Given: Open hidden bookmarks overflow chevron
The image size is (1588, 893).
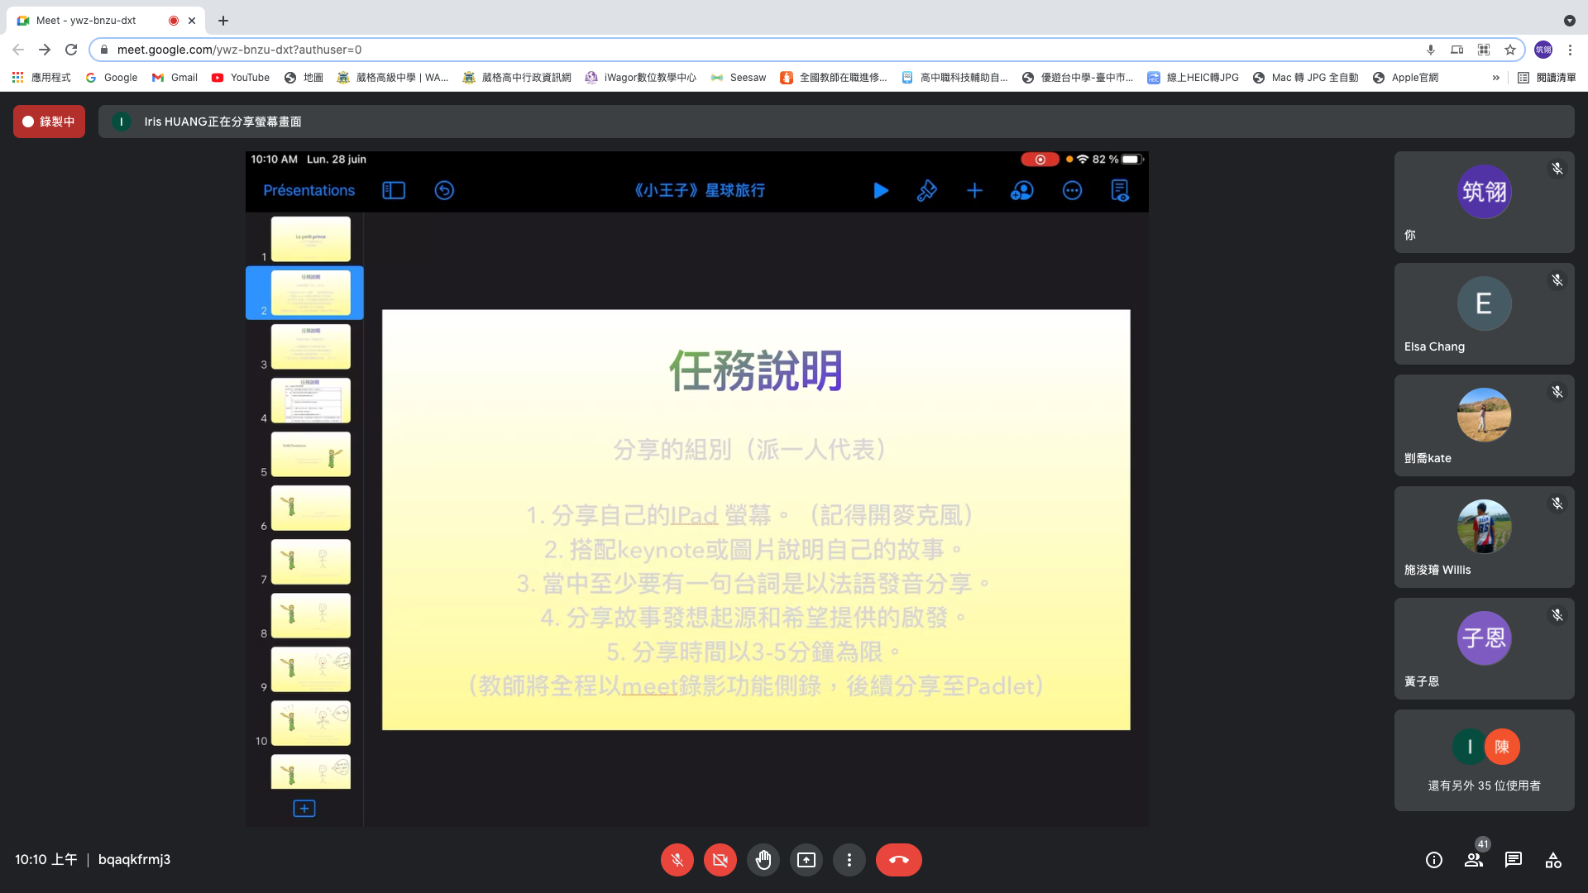Looking at the screenshot, I should [x=1495, y=78].
